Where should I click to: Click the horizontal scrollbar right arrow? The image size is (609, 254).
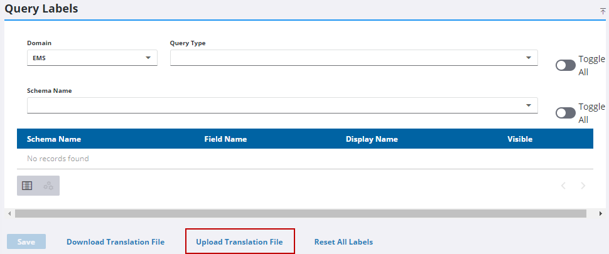[601, 214]
